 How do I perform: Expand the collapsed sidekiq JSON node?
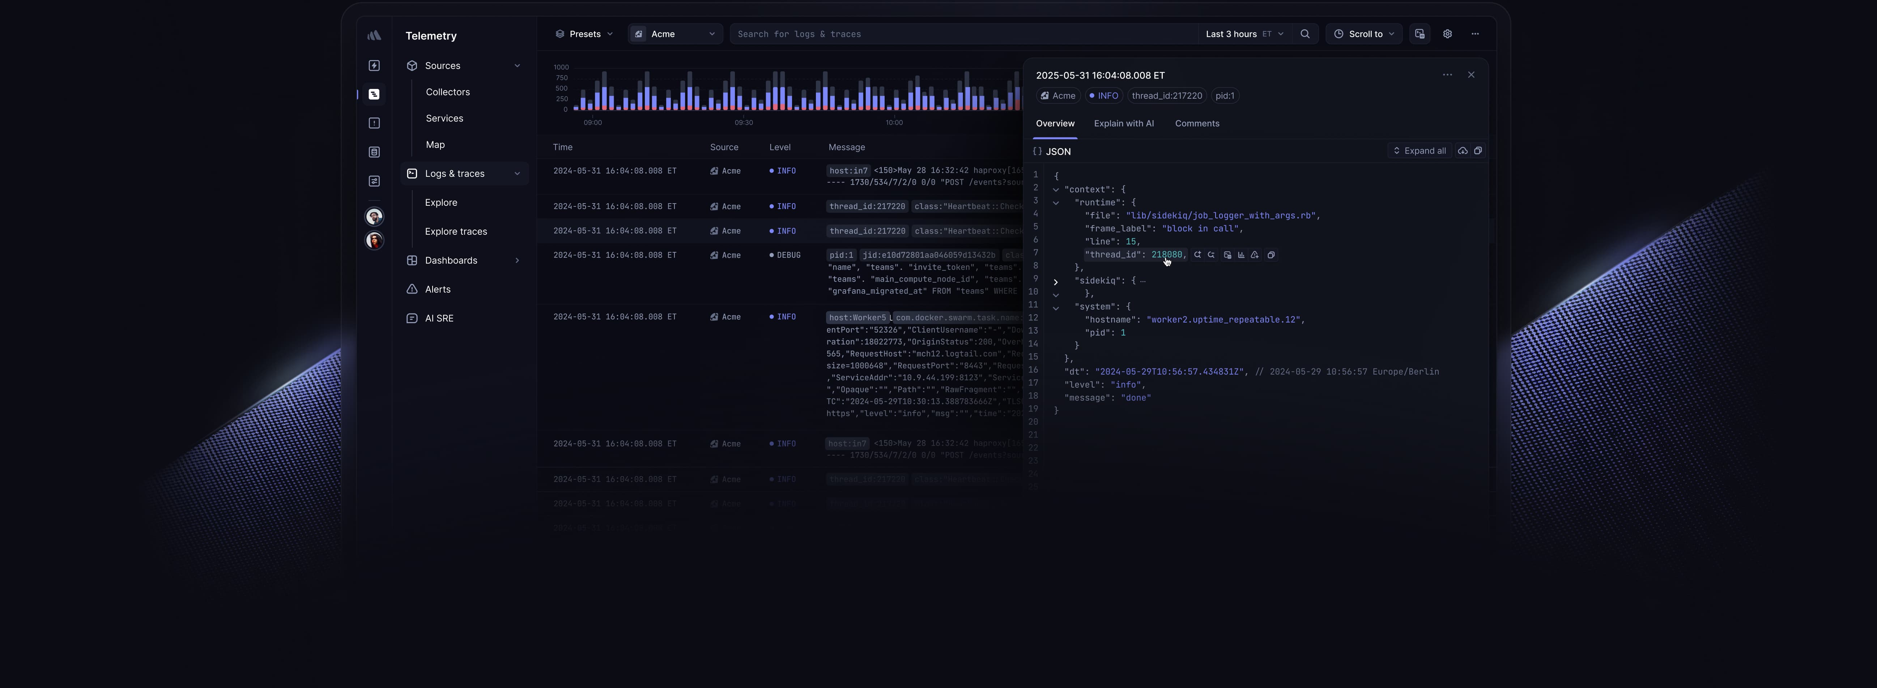point(1056,282)
